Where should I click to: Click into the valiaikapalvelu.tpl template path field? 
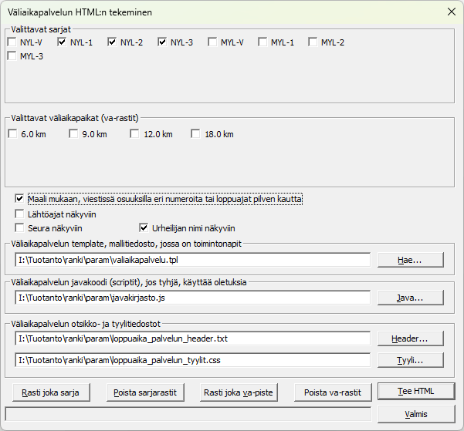191,261
